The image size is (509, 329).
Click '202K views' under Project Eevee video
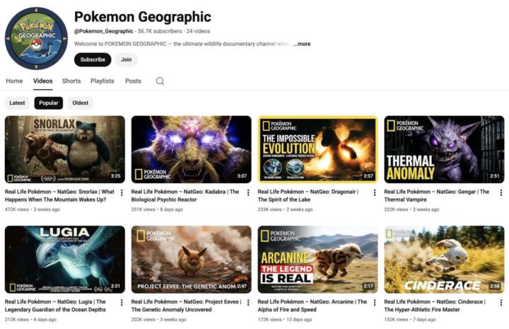[143, 320]
